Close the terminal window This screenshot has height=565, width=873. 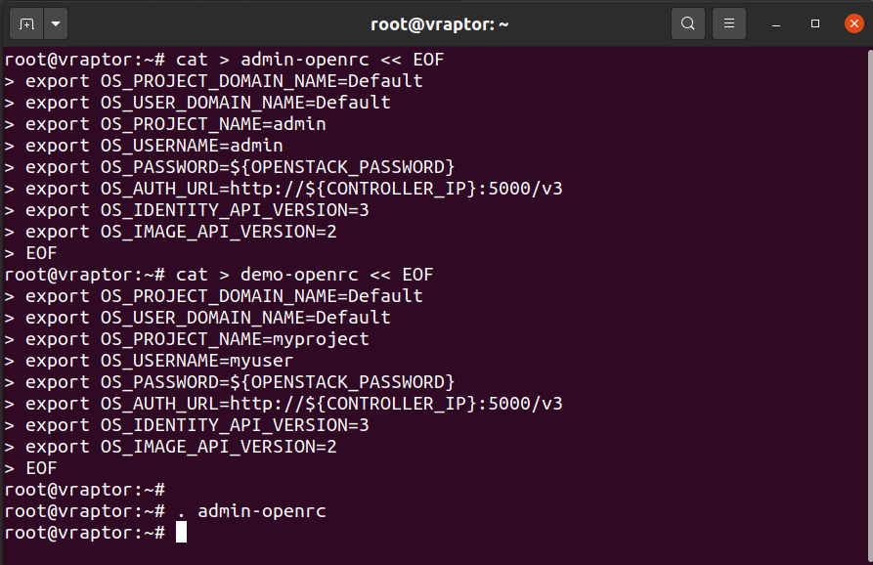tap(854, 23)
